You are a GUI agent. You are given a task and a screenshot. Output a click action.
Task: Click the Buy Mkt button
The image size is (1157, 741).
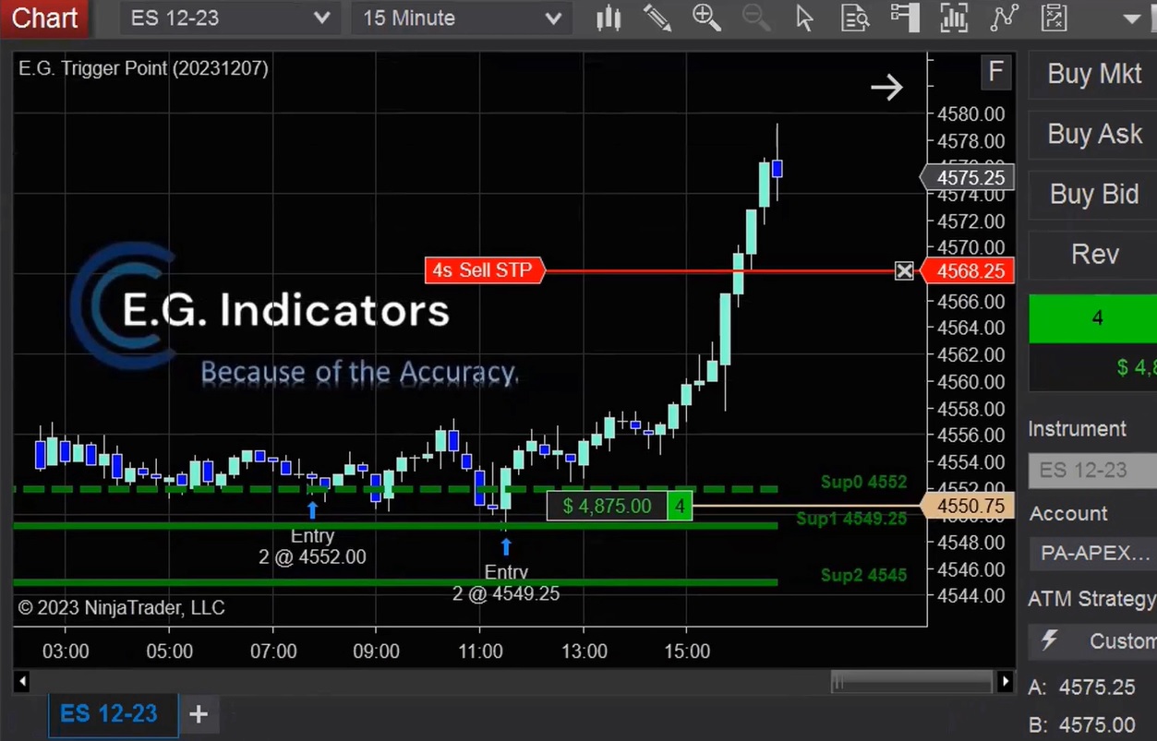tap(1093, 74)
